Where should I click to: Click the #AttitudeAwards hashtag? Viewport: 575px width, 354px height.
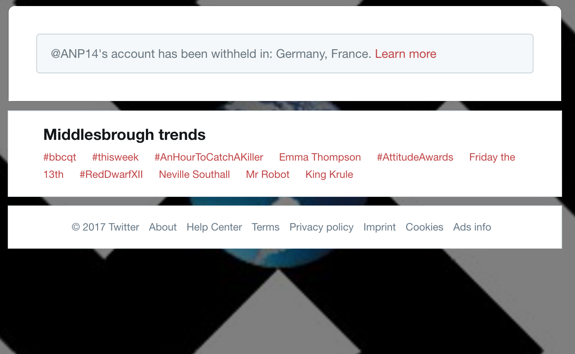[x=415, y=157]
